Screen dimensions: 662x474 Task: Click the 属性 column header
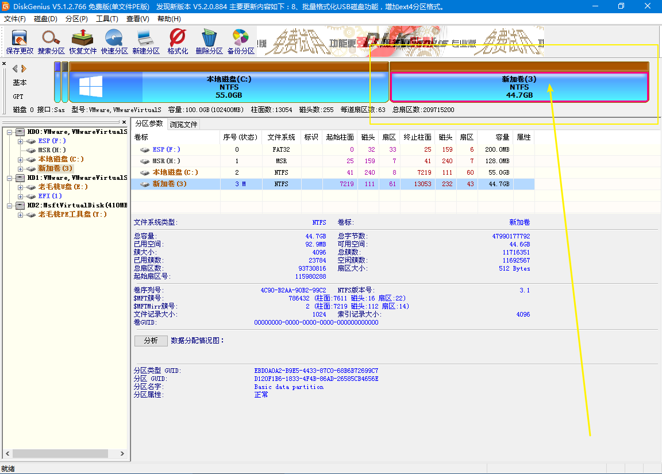tap(524, 137)
